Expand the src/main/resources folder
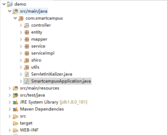 click(x=10, y=88)
